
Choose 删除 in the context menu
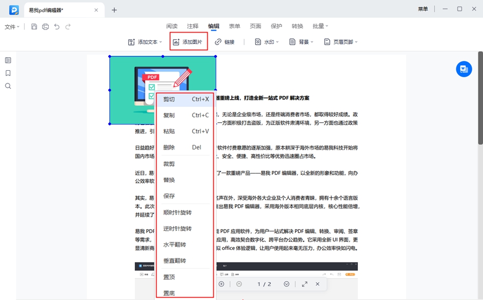[185, 147]
